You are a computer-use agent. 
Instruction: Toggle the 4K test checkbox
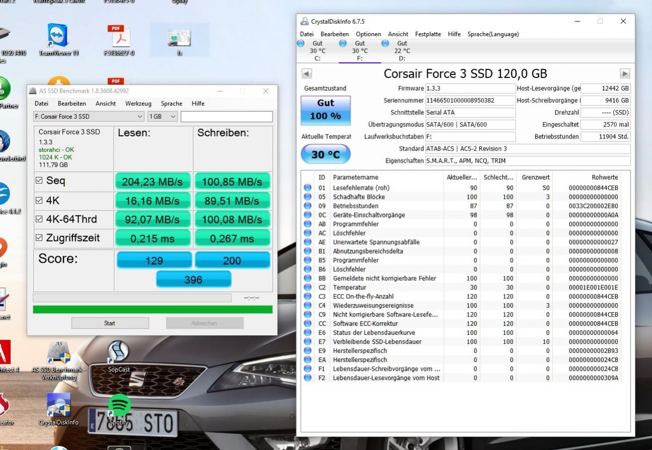[x=39, y=200]
